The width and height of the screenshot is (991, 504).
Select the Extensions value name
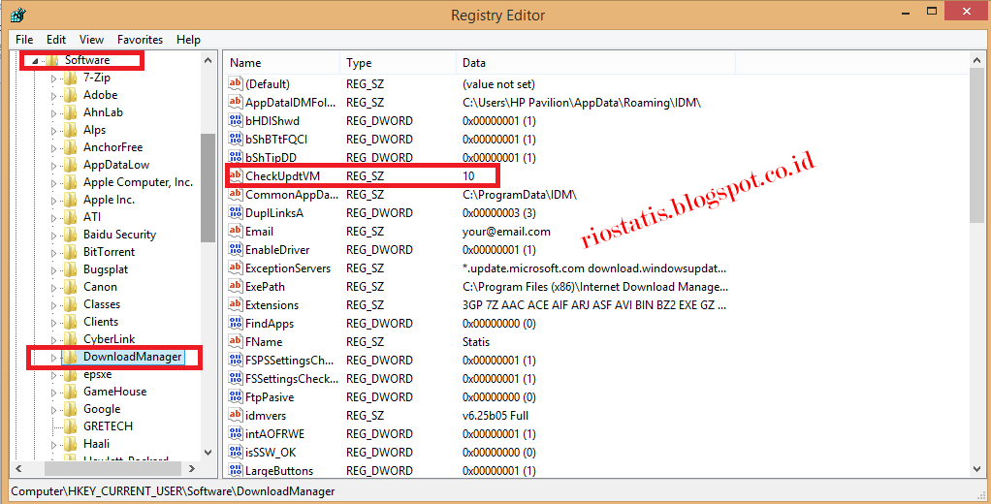272,305
